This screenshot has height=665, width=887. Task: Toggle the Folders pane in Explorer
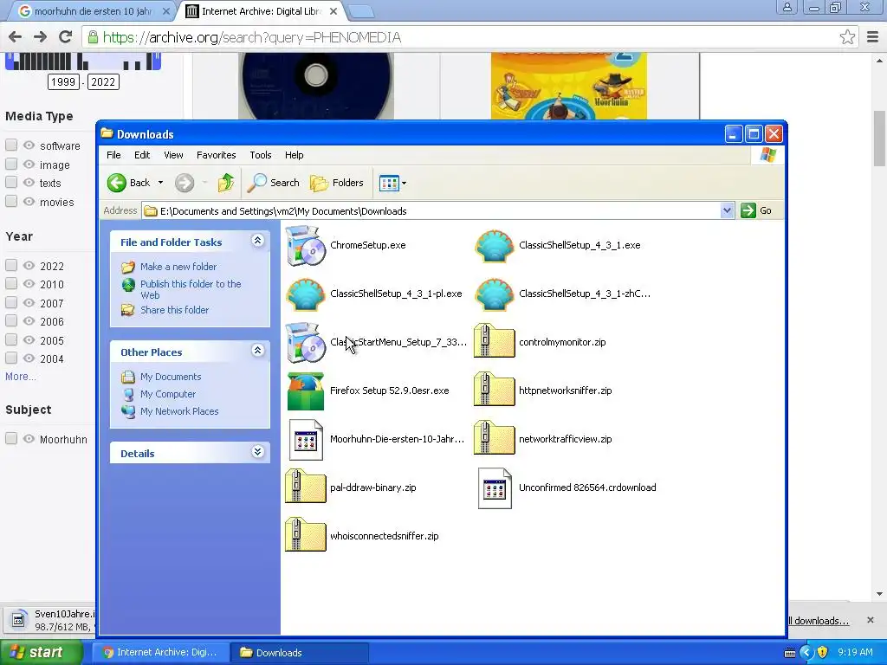337,183
